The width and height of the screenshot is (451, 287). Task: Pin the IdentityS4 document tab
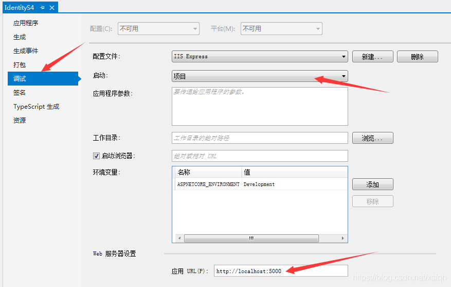pos(42,8)
